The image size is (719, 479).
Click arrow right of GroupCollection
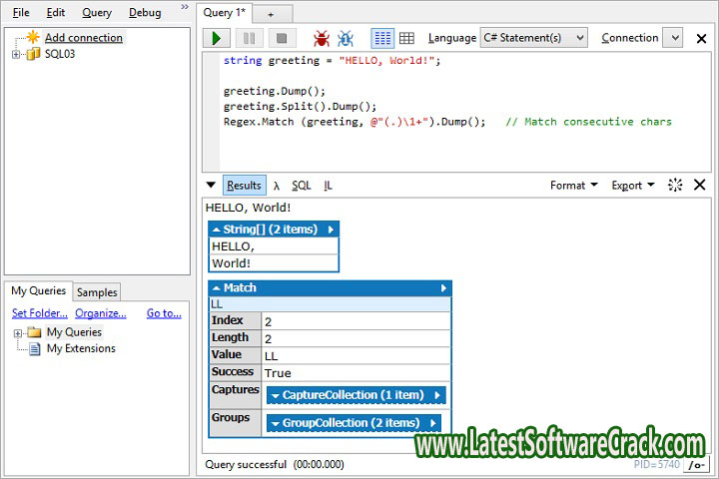click(432, 423)
